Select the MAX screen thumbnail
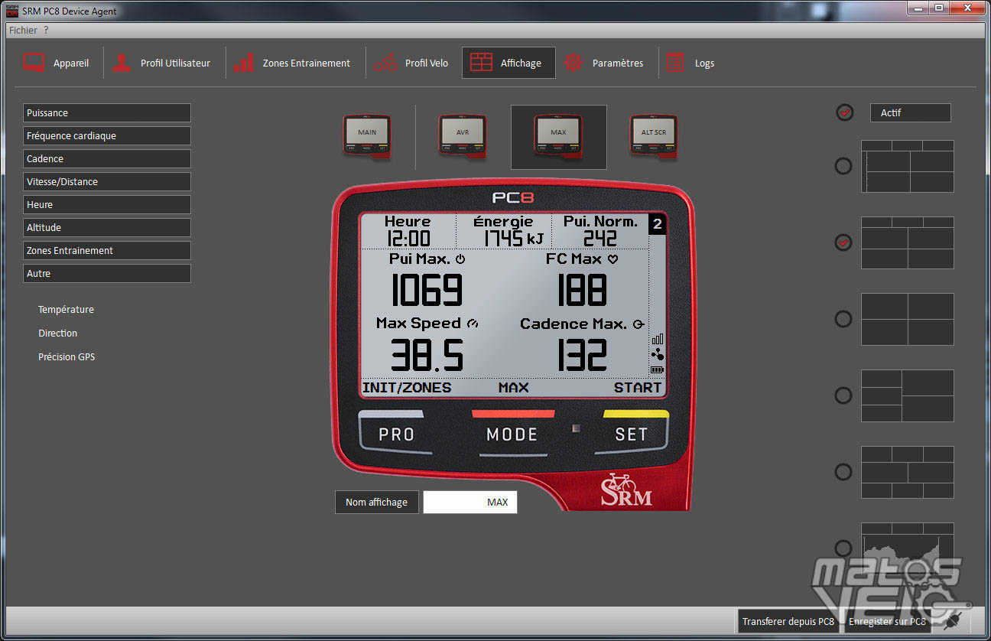The width and height of the screenshot is (991, 641). [558, 136]
